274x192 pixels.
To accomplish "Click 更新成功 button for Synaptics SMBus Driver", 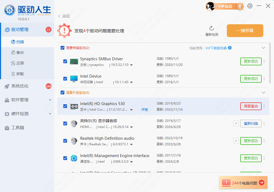I will [251, 61].
